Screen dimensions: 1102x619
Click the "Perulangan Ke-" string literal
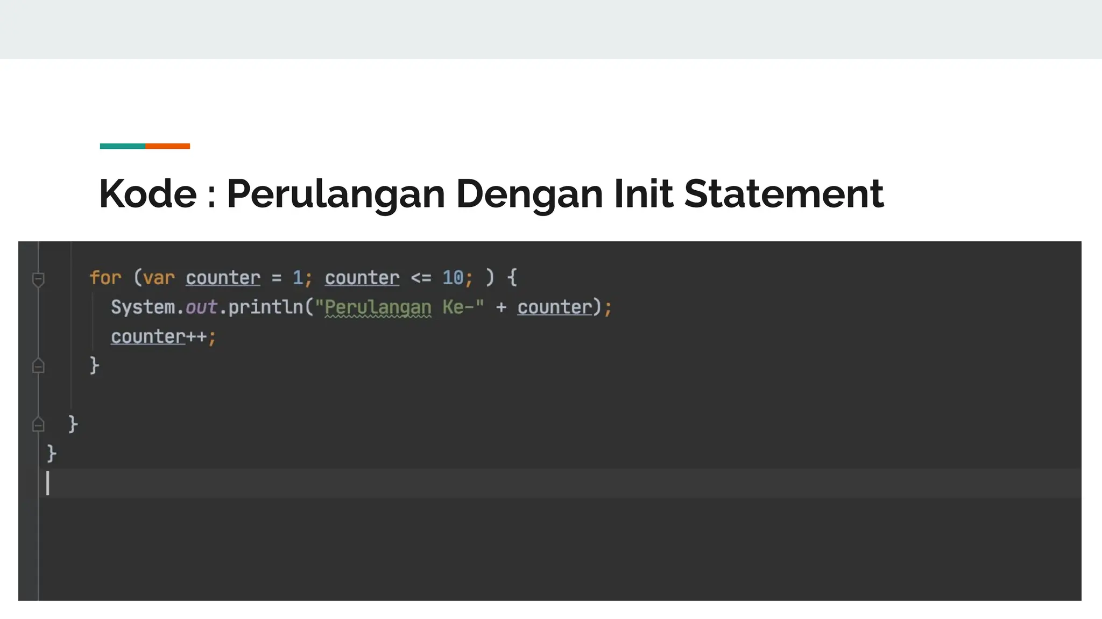click(x=399, y=307)
